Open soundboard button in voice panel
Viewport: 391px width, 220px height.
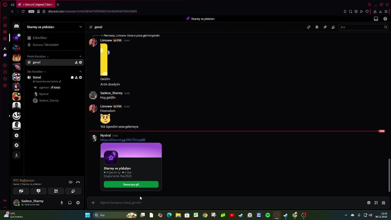coord(73,191)
